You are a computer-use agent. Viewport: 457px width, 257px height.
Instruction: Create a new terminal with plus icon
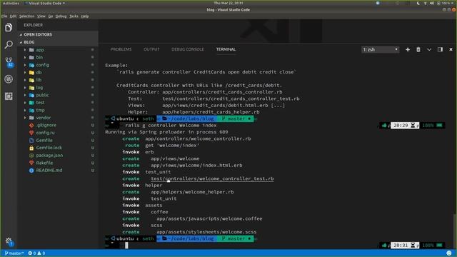pos(408,49)
